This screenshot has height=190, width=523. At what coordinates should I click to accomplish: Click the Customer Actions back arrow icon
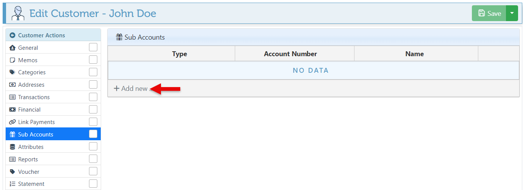click(12, 35)
